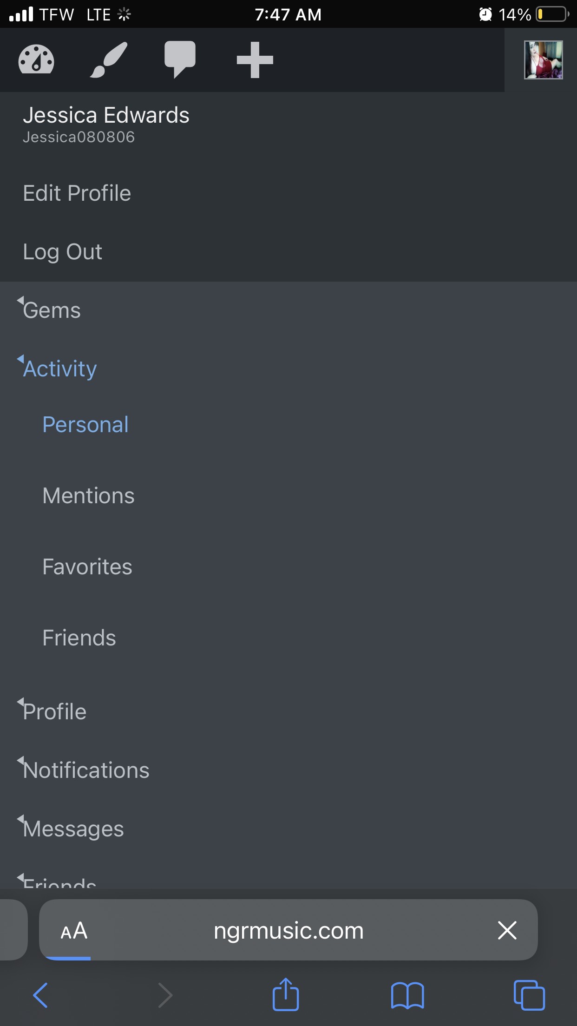Go back with Safari back arrow
Viewport: 577px width, 1026px height.
coord(40,995)
